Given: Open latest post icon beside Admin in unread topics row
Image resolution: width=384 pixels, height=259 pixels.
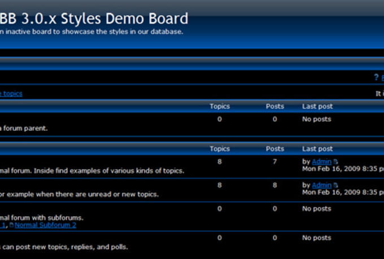Looking at the screenshot, I should point(335,185).
